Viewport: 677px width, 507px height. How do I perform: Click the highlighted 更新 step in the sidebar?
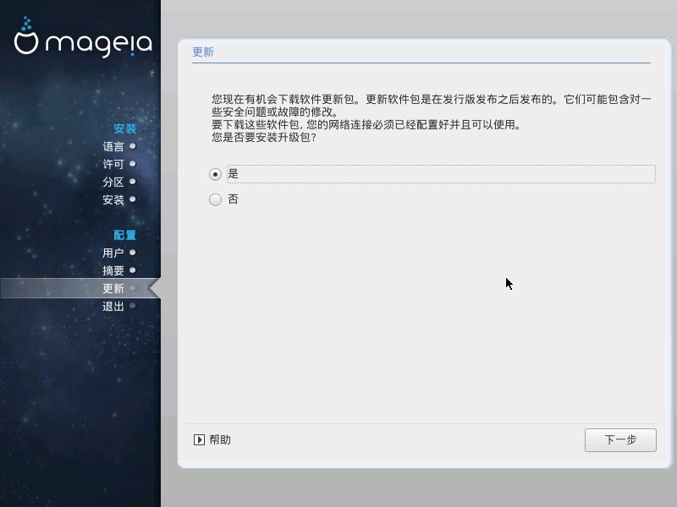pos(113,288)
